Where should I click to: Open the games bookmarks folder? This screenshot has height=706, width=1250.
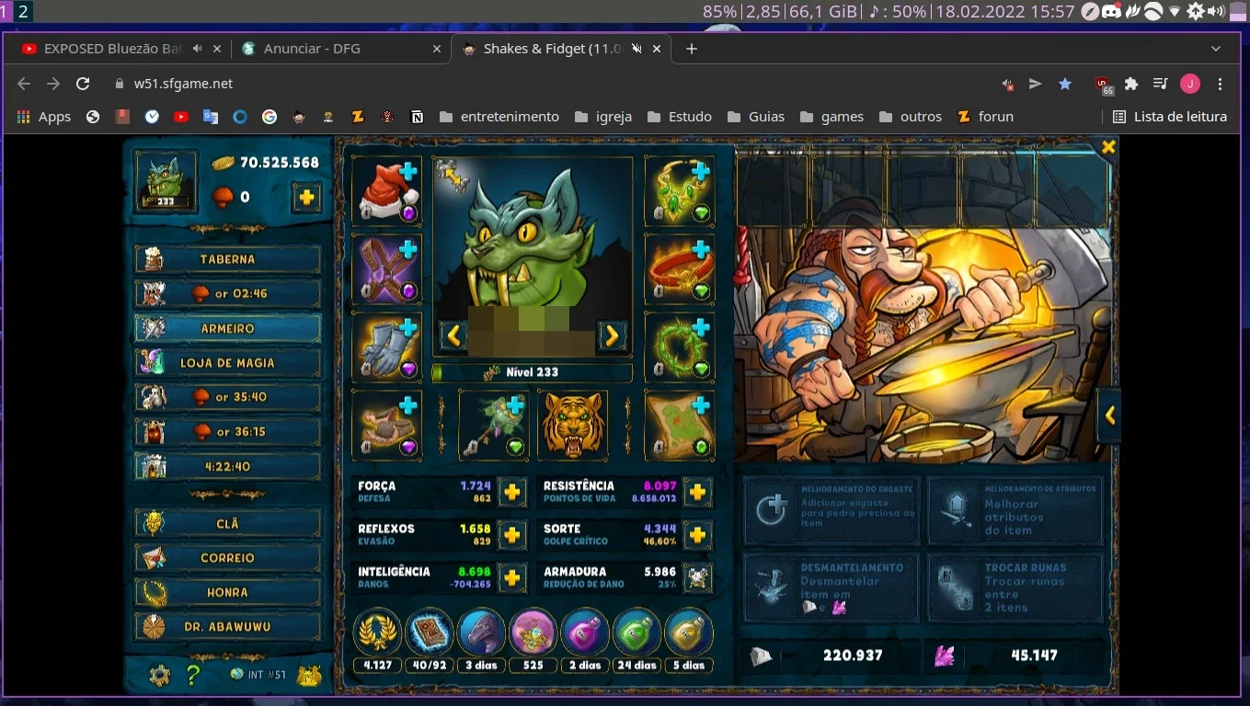point(832,117)
